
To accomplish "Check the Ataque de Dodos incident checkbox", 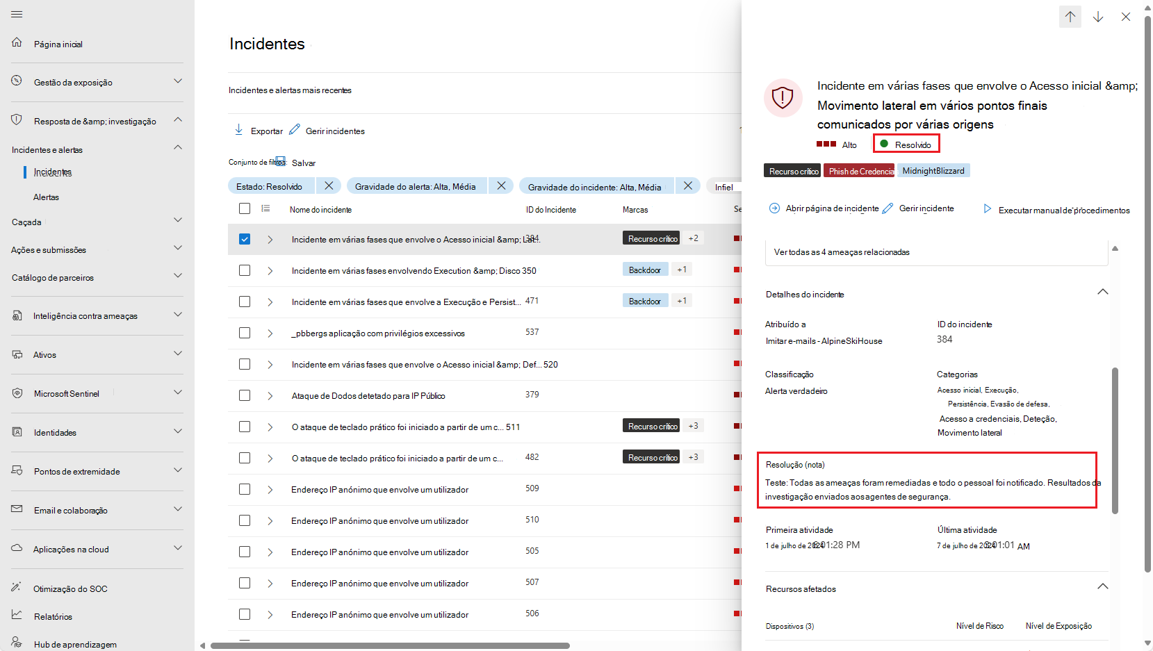I will tap(245, 395).
